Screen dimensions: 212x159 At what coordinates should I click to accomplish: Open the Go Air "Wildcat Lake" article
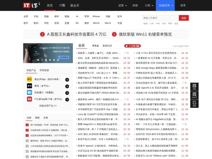(x=157, y=156)
